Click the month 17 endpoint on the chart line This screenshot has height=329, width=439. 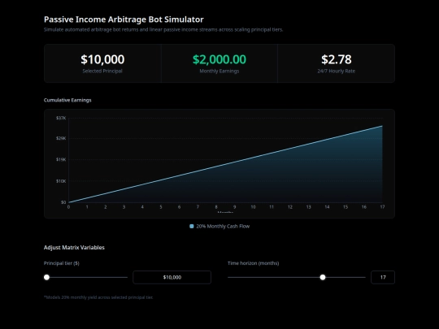pyautogui.click(x=382, y=126)
